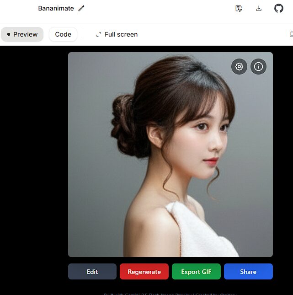Click the Full screen expand arrows icon
This screenshot has height=295, width=293.
point(98,34)
